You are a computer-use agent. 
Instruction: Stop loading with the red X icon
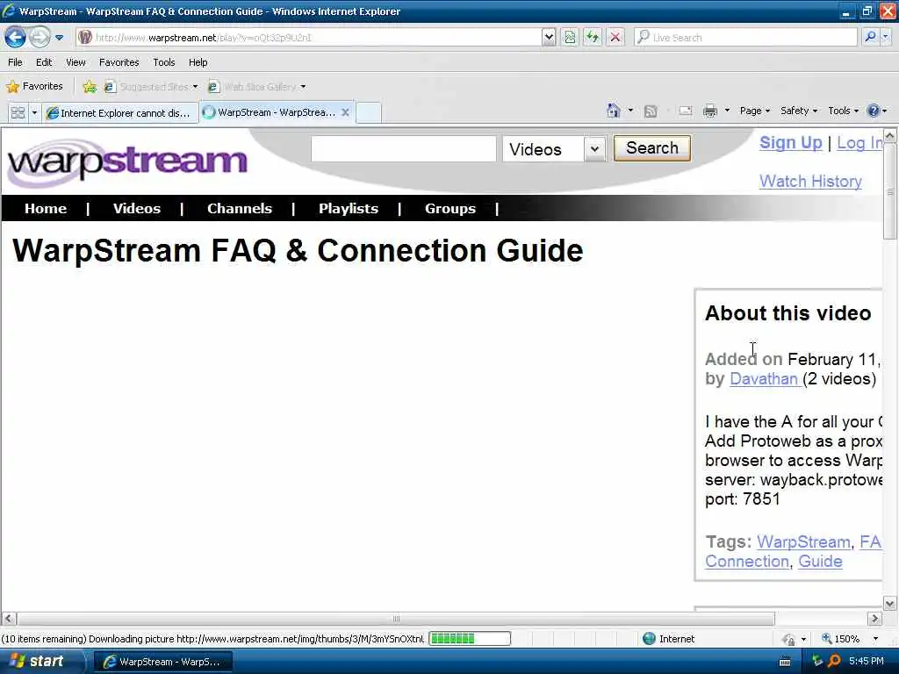(x=615, y=38)
